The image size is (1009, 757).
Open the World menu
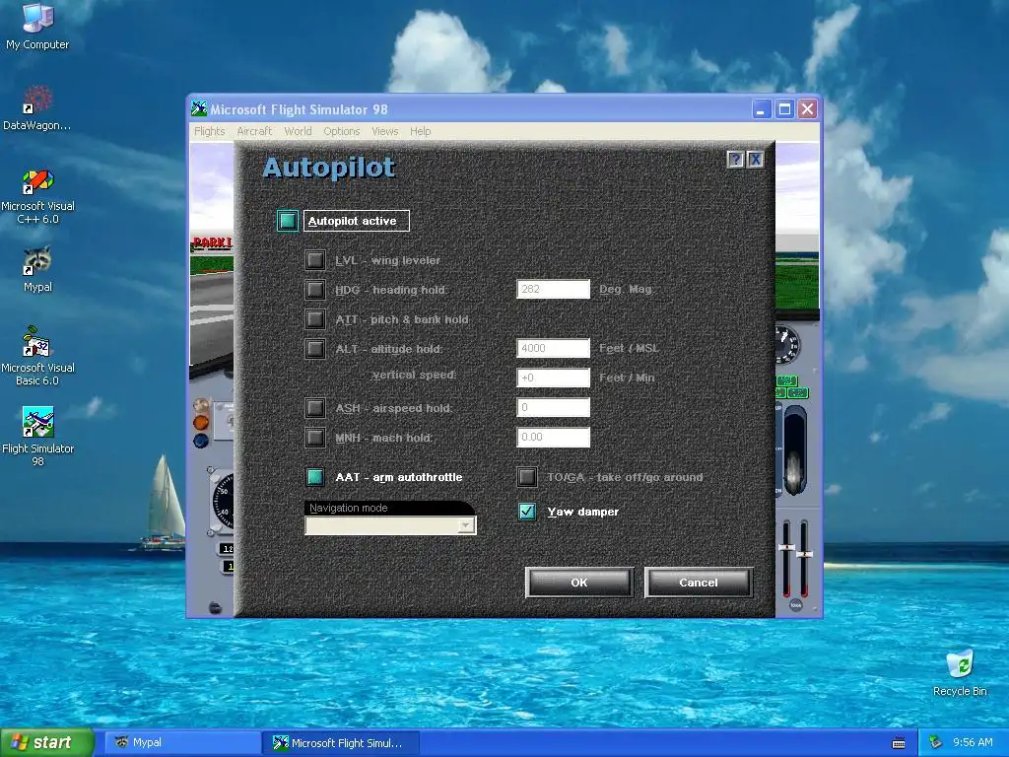(x=298, y=131)
